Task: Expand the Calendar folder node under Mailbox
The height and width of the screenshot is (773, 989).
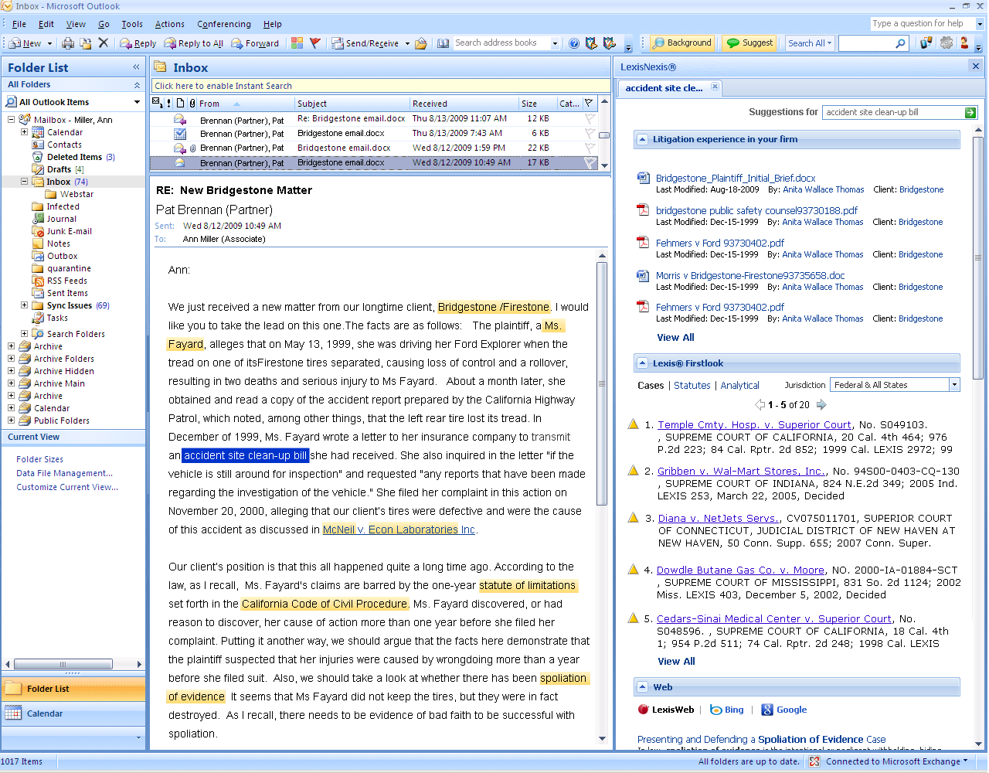Action: (24, 132)
